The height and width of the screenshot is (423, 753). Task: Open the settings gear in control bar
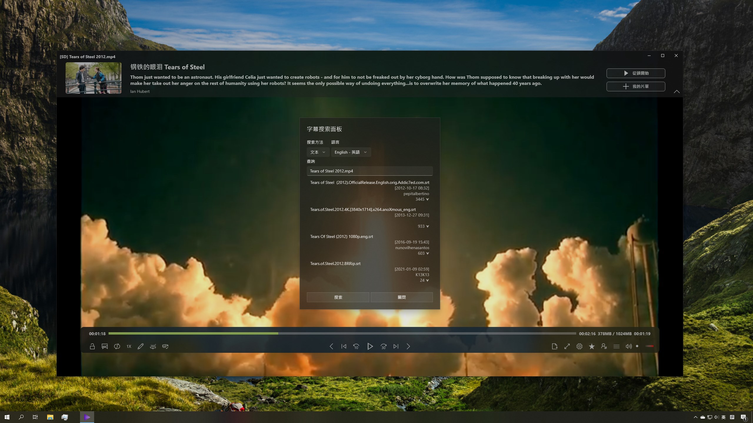coord(579,346)
